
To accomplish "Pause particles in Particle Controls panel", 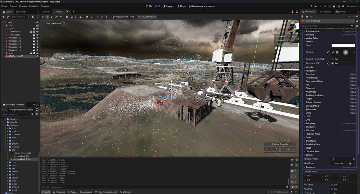I will tap(271, 149).
